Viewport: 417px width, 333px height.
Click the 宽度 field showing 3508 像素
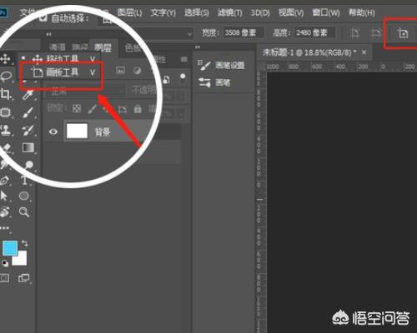coord(243,33)
